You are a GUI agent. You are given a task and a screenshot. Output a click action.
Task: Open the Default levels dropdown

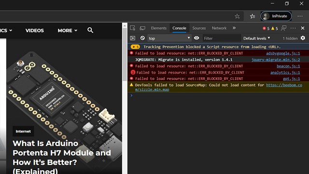(x=256, y=38)
